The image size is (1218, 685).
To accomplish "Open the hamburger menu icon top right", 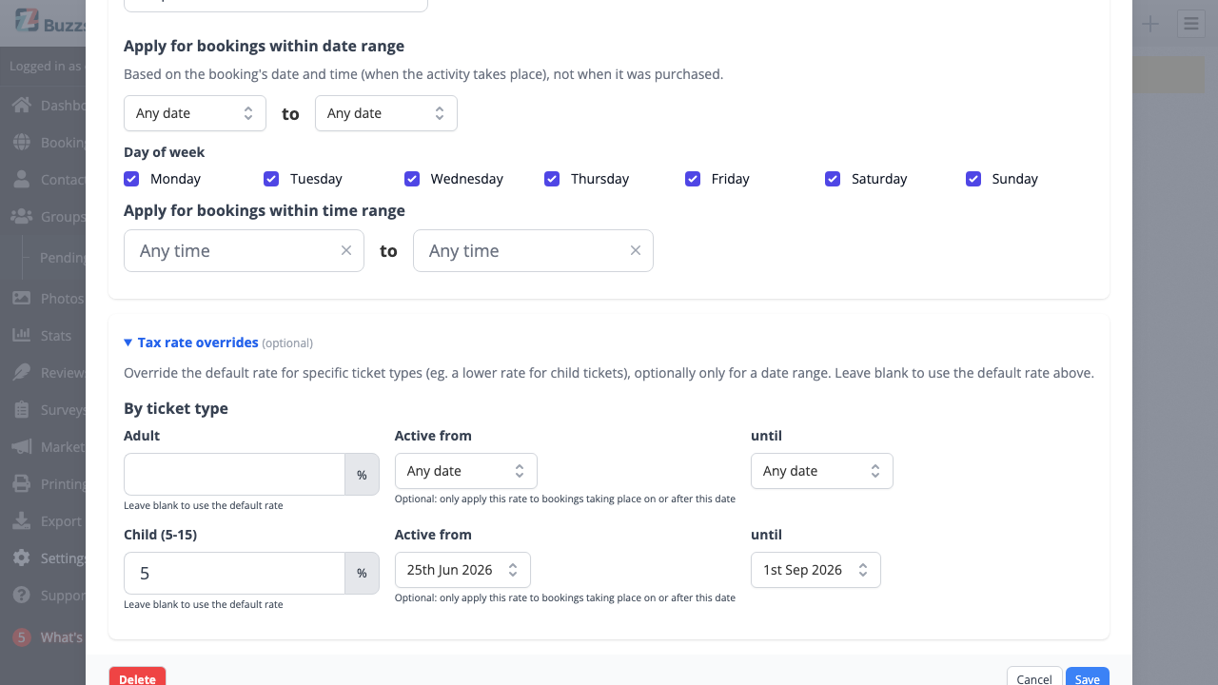I will click(1191, 24).
